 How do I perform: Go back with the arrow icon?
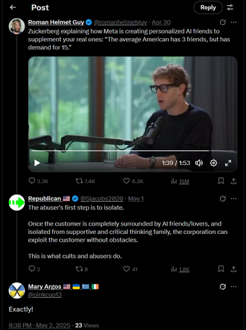coord(13,8)
